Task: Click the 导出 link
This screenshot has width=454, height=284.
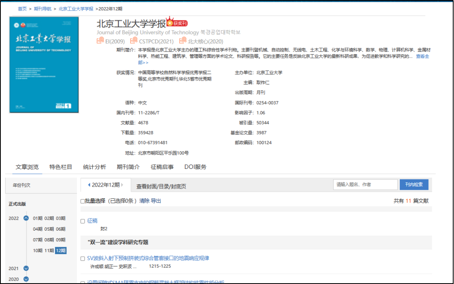Action: pyautogui.click(x=156, y=201)
